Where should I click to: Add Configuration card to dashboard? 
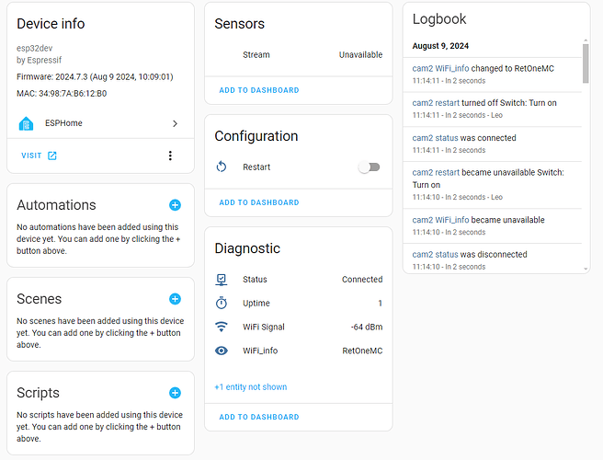tap(258, 202)
